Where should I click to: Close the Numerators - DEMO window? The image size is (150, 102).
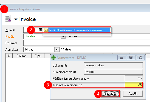coord(140,58)
